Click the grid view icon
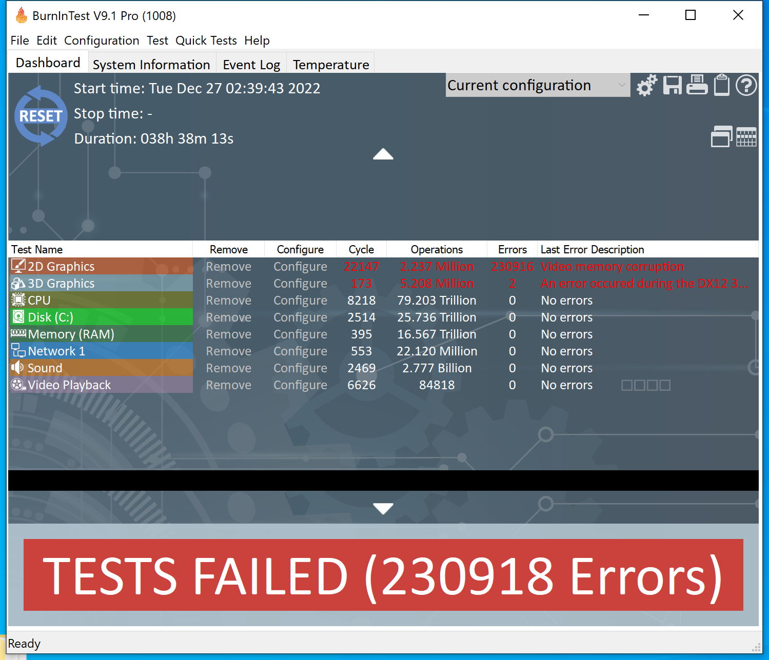The width and height of the screenshot is (769, 660). click(746, 137)
